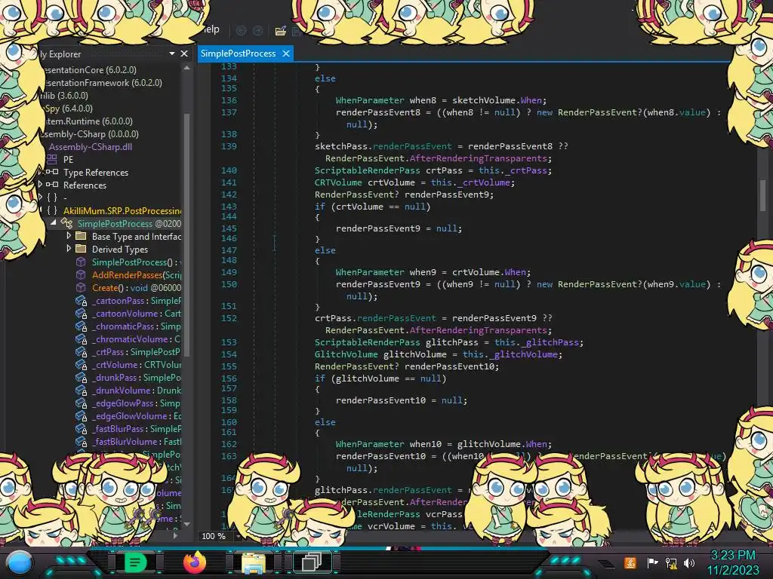Click WhenParameter type on line 149
The height and width of the screenshot is (579, 773).
click(x=370, y=272)
